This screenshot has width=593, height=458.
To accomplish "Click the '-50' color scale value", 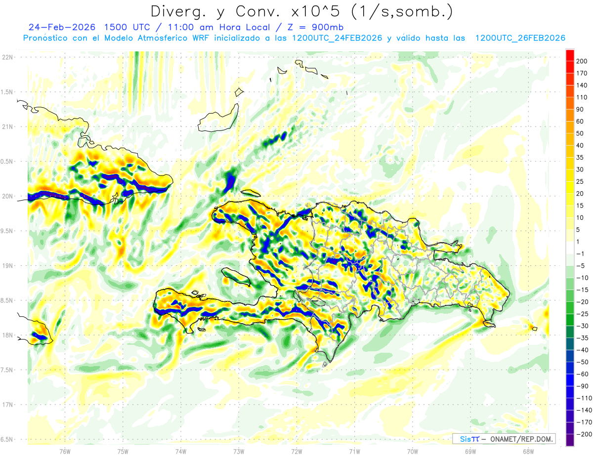I will (x=583, y=362).
